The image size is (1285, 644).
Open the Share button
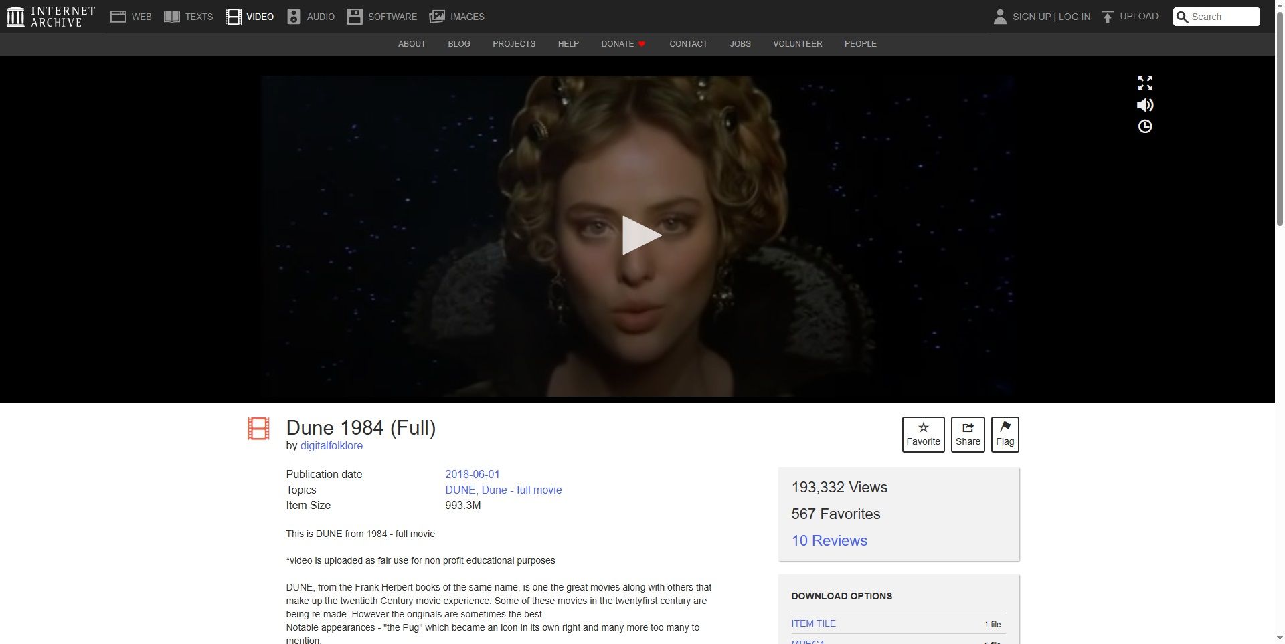(968, 435)
